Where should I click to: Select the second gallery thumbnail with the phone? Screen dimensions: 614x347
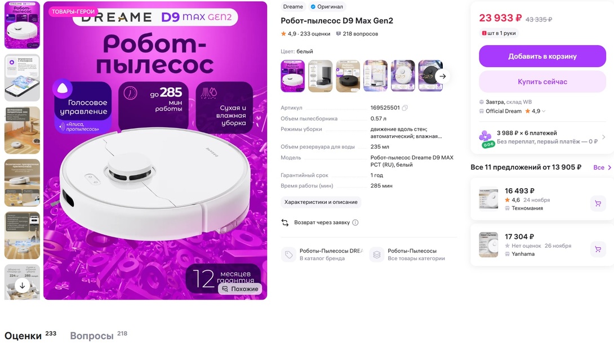(x=23, y=78)
